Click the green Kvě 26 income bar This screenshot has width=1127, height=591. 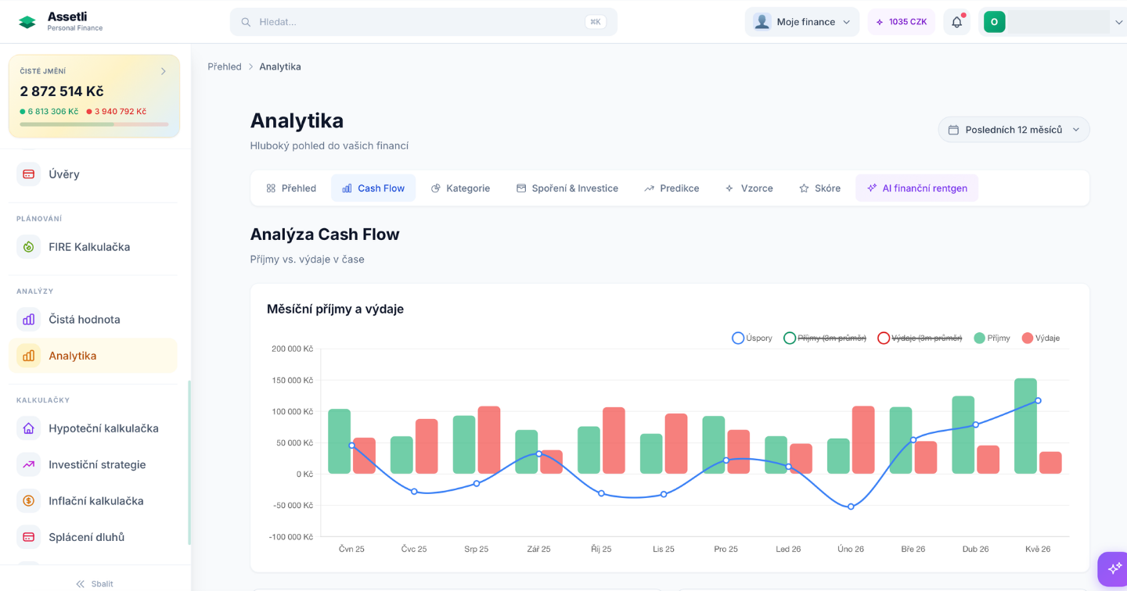pos(1025,426)
